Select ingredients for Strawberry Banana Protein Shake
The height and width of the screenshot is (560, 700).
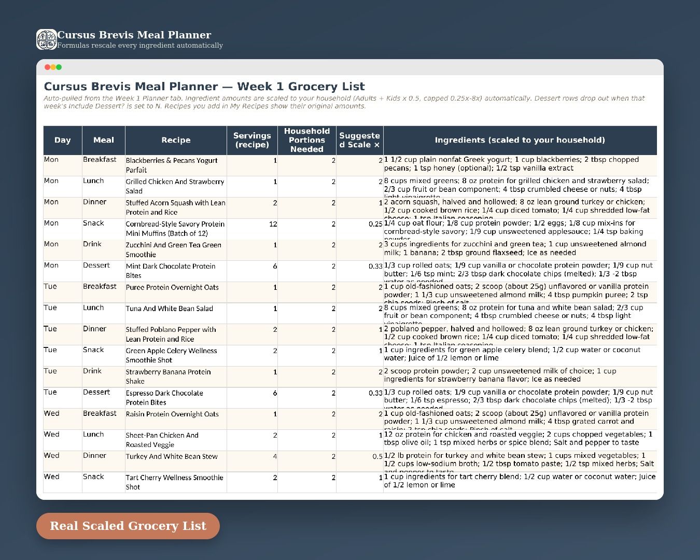click(520, 377)
